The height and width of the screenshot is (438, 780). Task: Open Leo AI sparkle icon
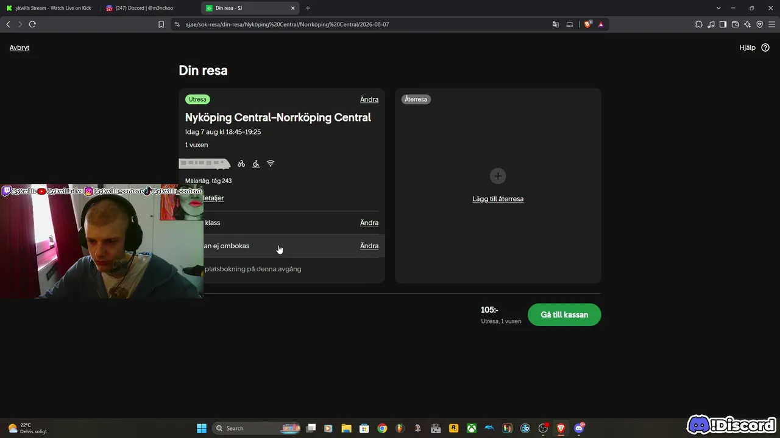click(x=748, y=24)
